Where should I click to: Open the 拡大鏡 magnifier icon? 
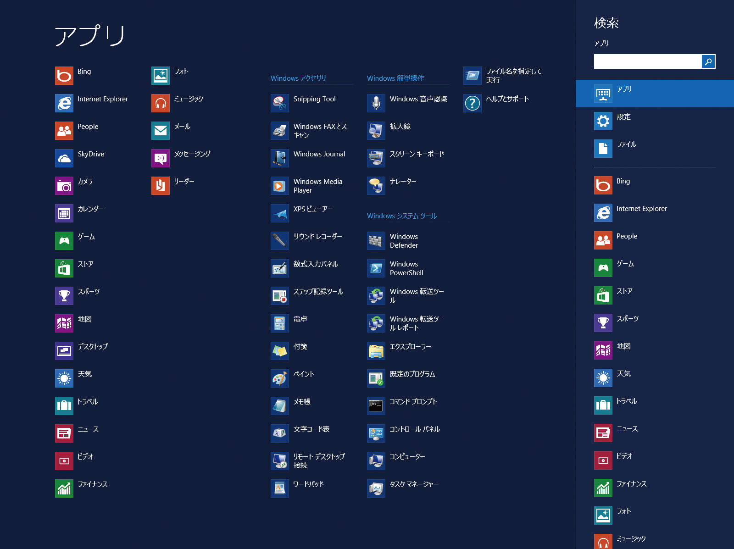pos(376,131)
